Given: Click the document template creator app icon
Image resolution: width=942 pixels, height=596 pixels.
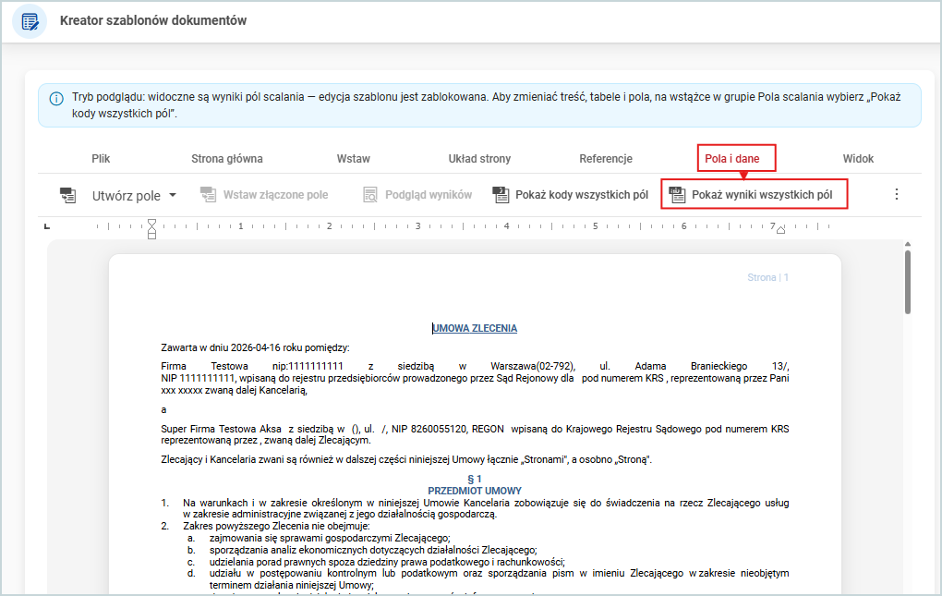Looking at the screenshot, I should point(30,21).
